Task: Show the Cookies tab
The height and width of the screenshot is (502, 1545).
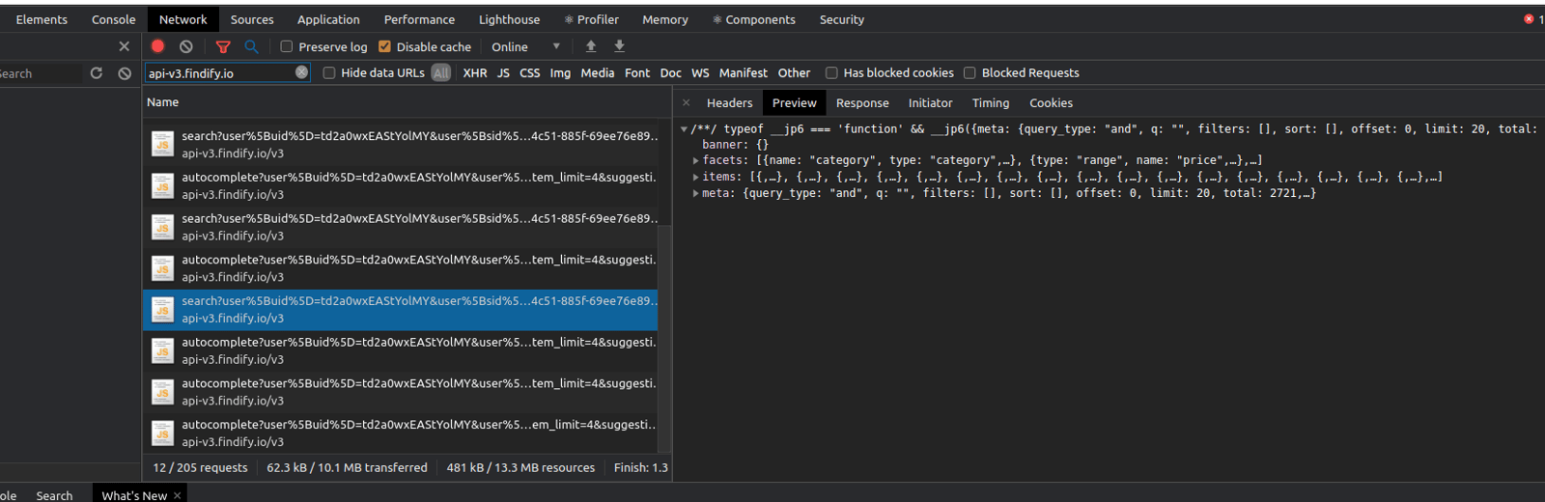Action: point(1051,102)
